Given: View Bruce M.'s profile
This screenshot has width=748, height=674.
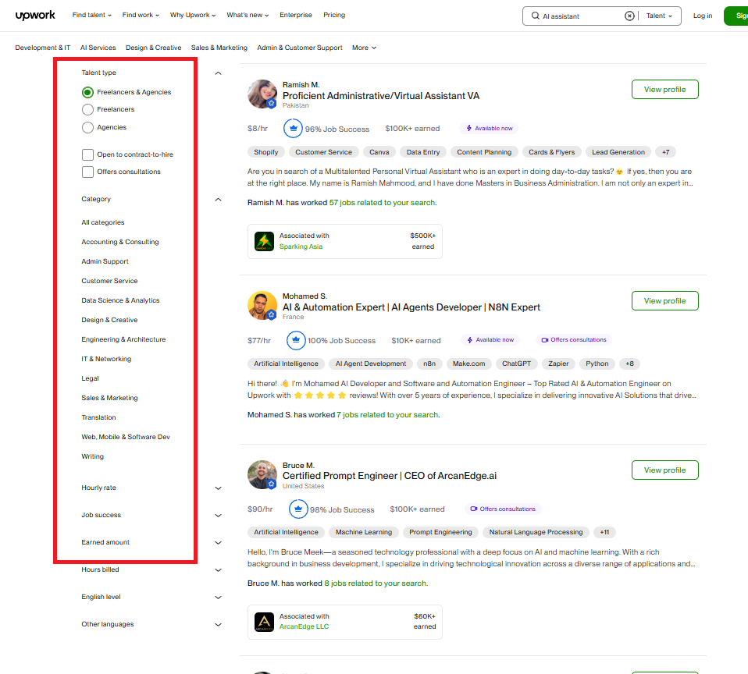Looking at the screenshot, I should (x=664, y=470).
